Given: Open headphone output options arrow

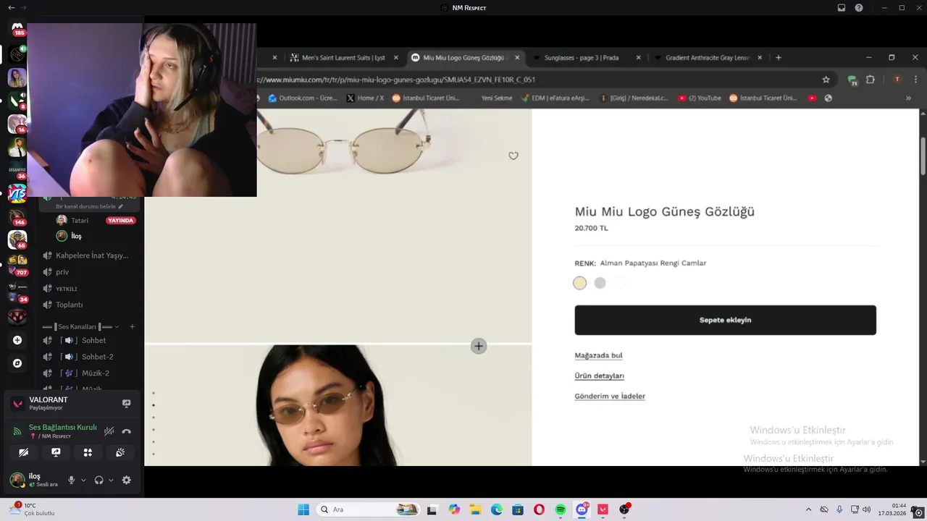Looking at the screenshot, I should click(x=111, y=480).
